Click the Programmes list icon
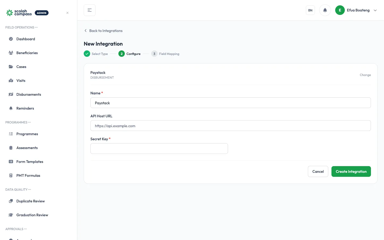The width and height of the screenshot is (384, 240). click(11, 134)
